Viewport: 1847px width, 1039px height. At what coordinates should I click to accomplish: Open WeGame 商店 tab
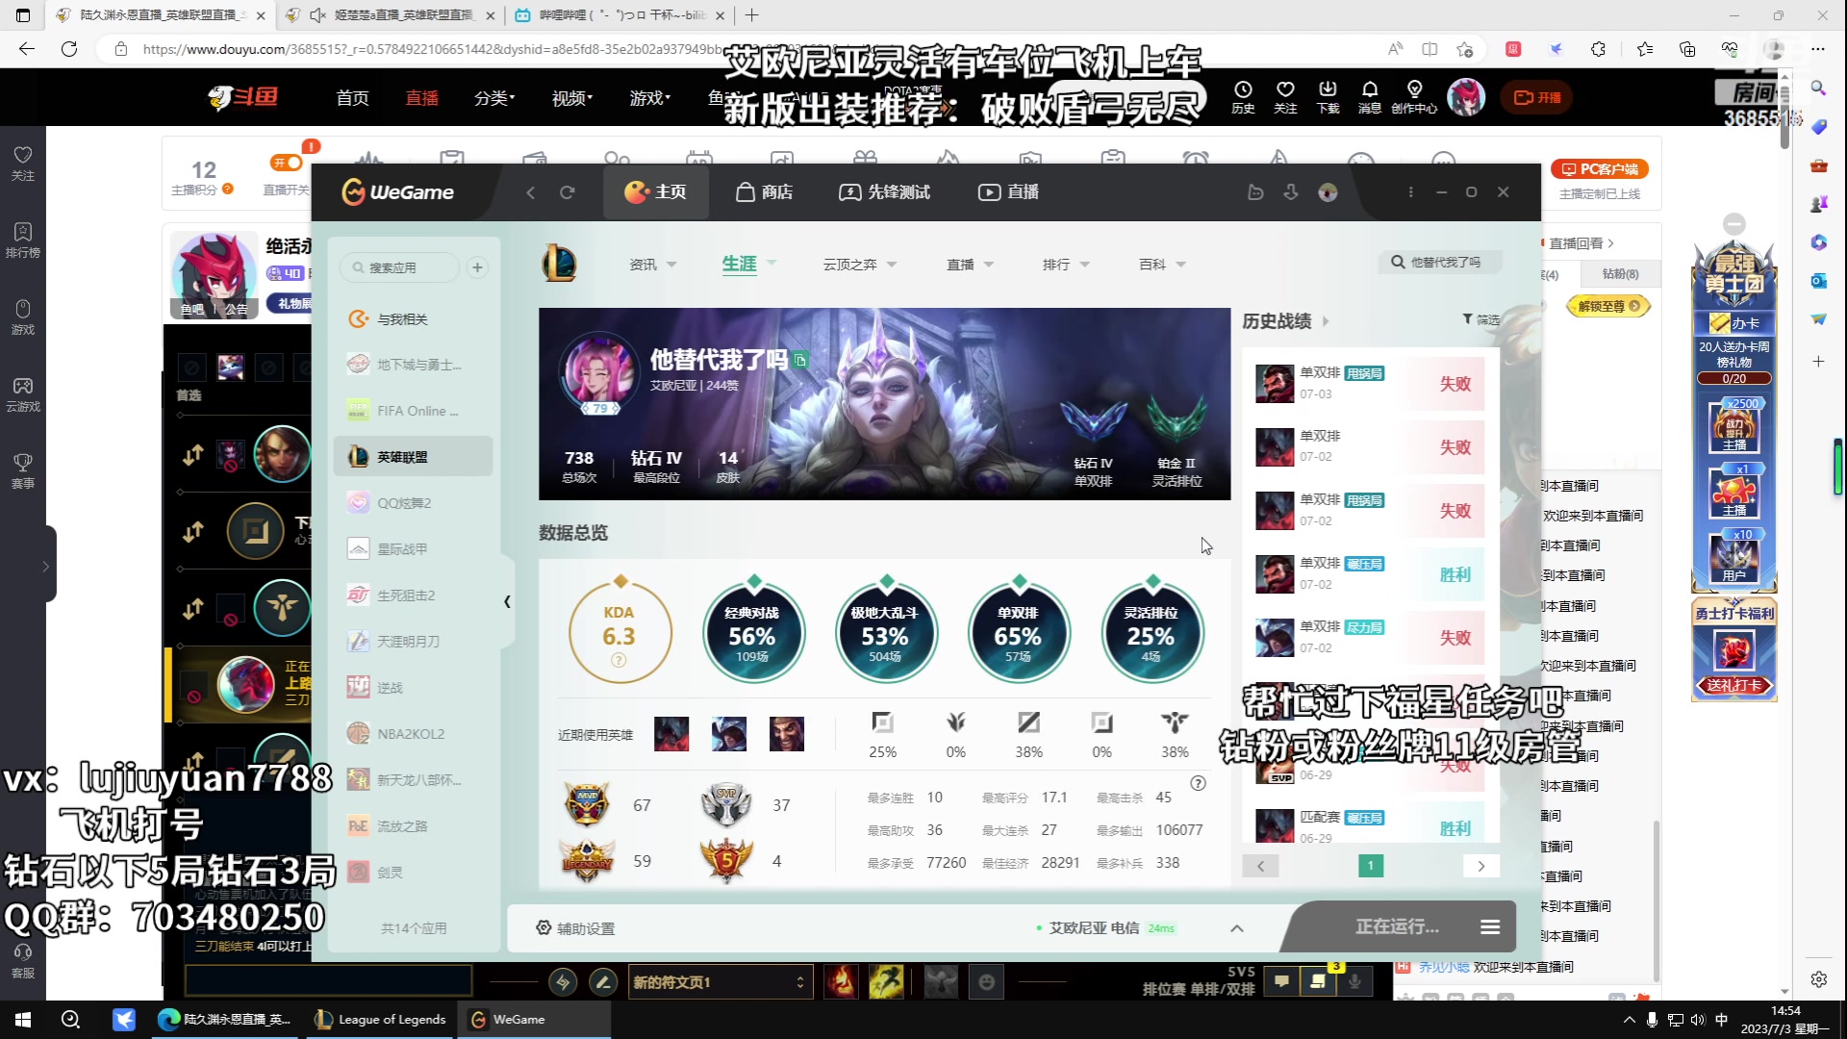click(x=764, y=192)
